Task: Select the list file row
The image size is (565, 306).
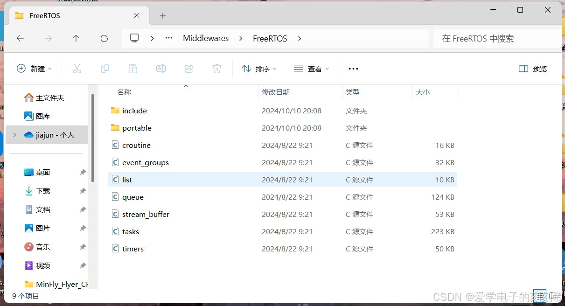Action: tap(282, 180)
